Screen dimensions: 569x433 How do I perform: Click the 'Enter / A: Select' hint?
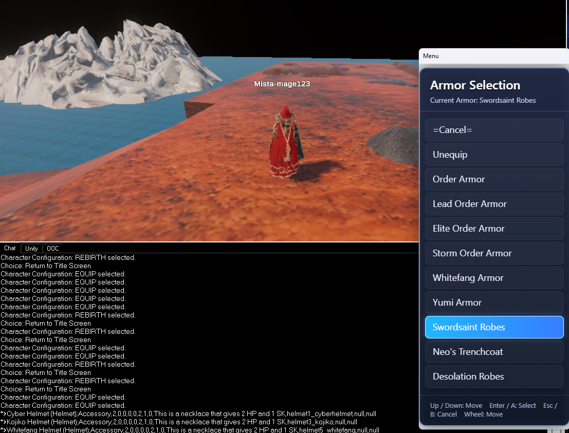tap(512, 405)
